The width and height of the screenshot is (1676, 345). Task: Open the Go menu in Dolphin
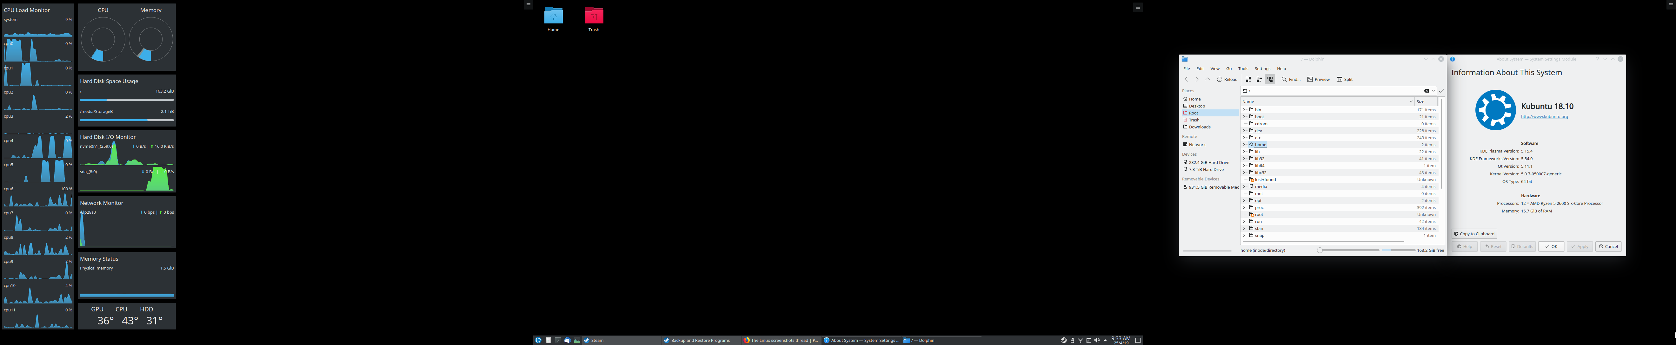coord(1229,69)
